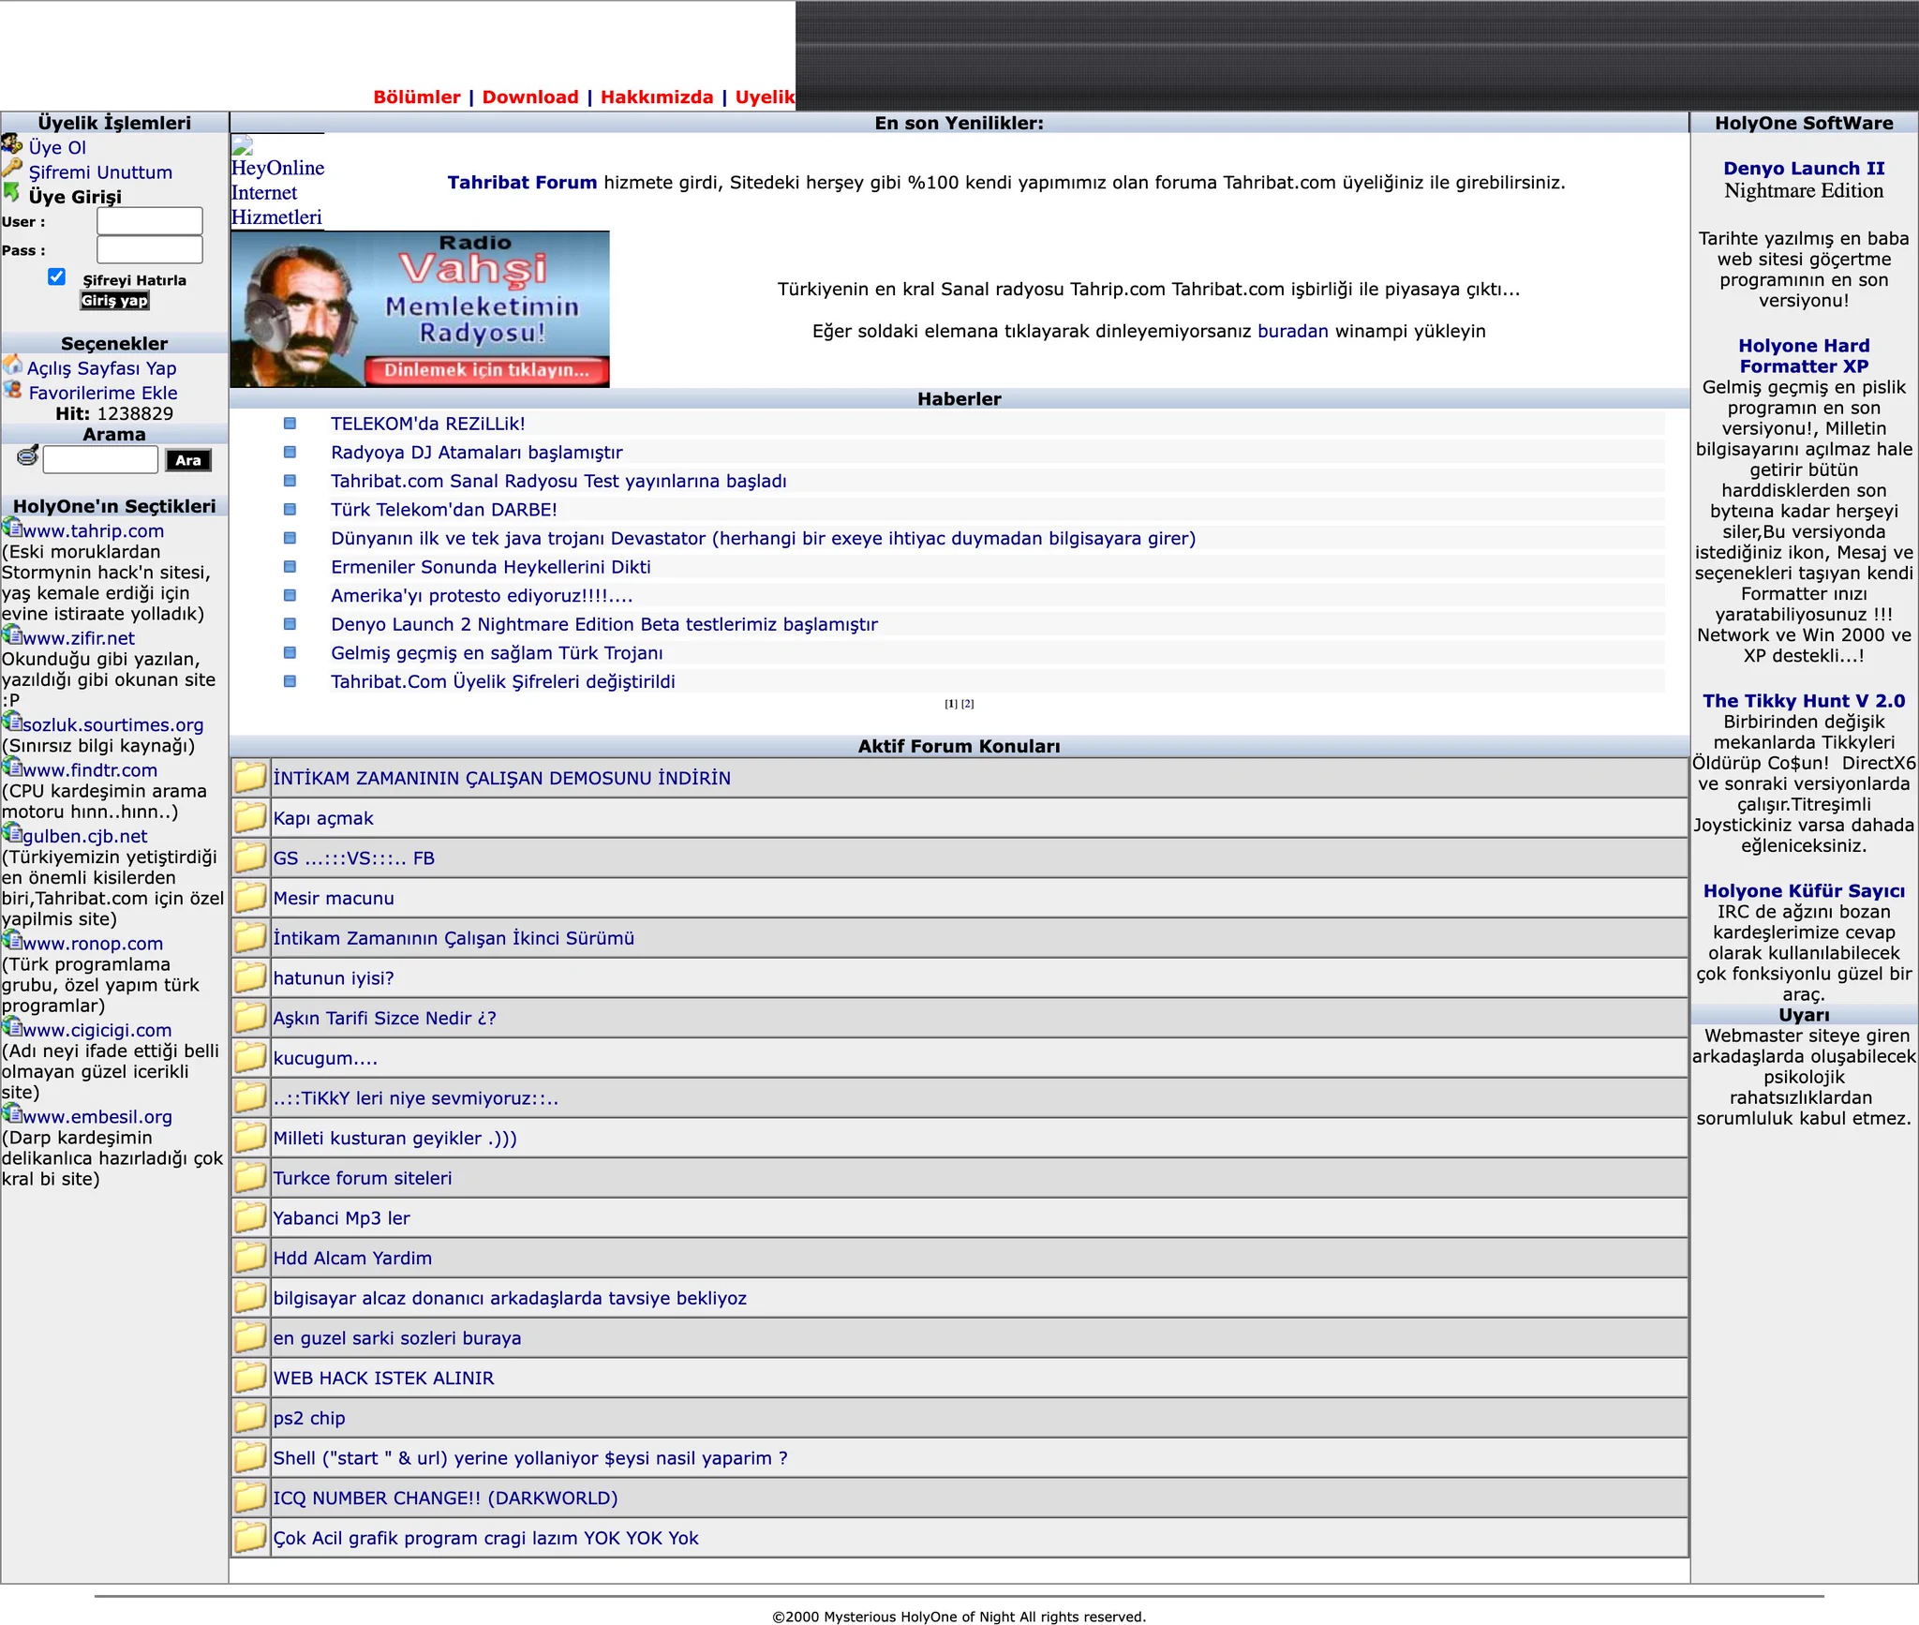Click the folder icon for ps2 chip topic
Image resolution: width=1919 pixels, height=1625 pixels.
click(x=250, y=1417)
